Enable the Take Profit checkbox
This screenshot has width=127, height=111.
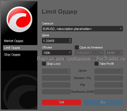point(96,64)
